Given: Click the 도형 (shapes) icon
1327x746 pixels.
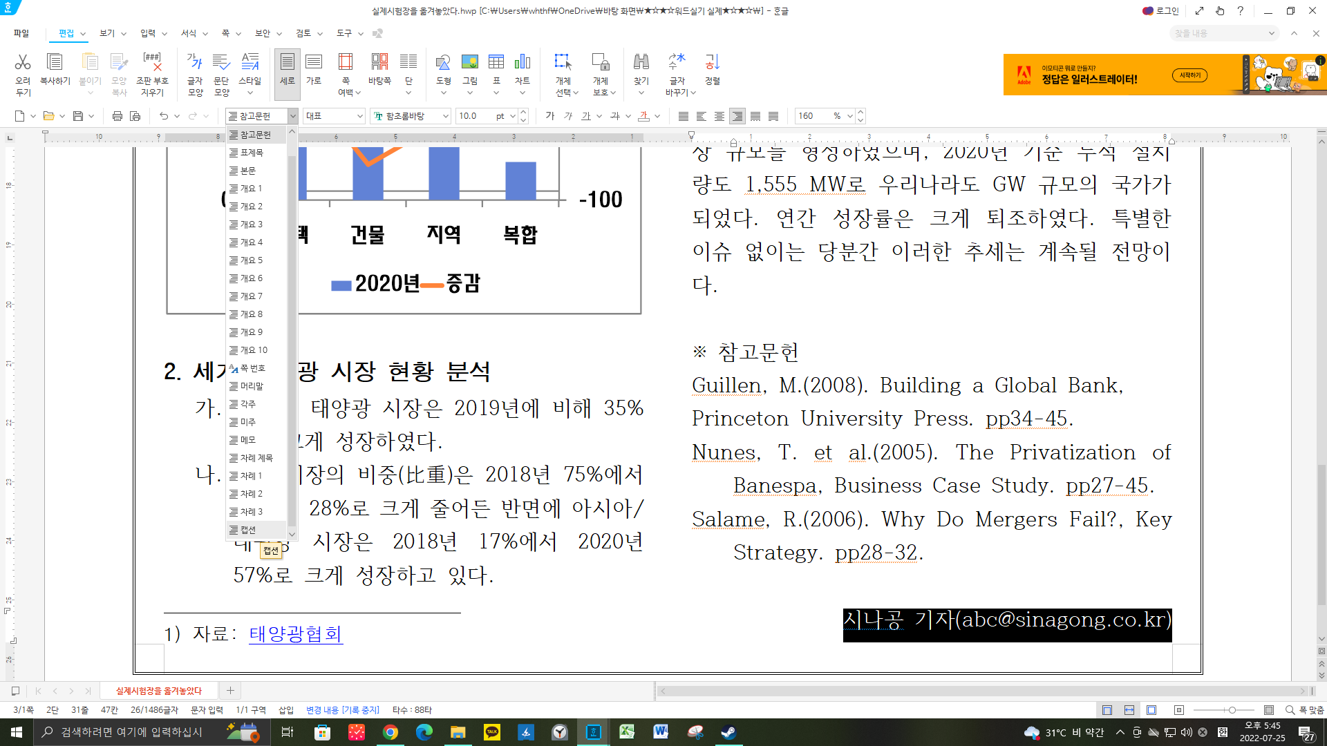Looking at the screenshot, I should click(x=443, y=62).
